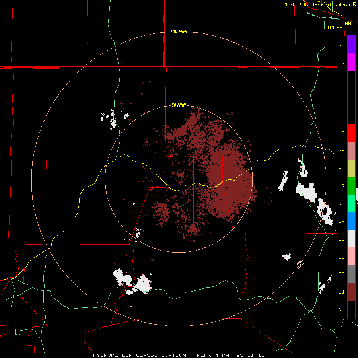The image size is (358, 358).
Task: Select the light pink IC legend swatch
Action: point(351,257)
